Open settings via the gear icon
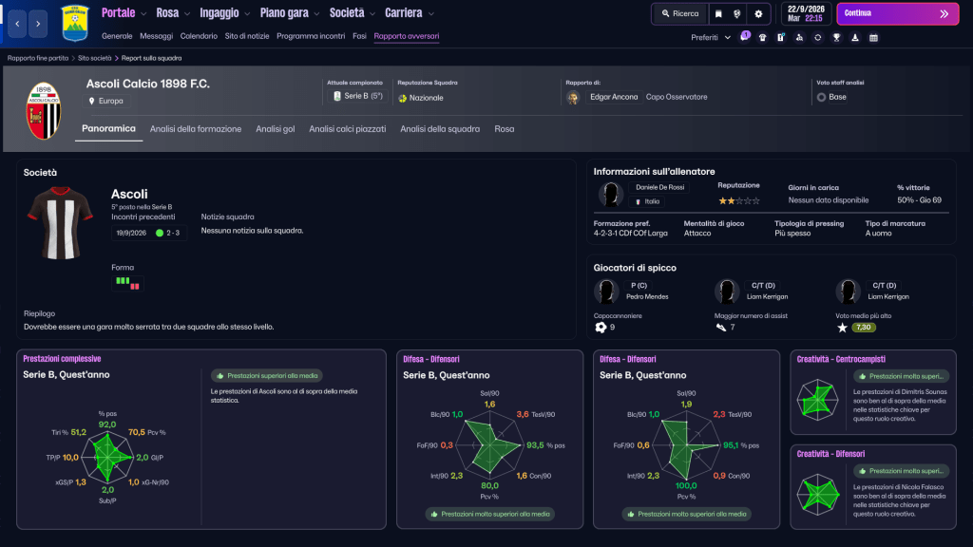The height and width of the screenshot is (547, 973). pyautogui.click(x=758, y=13)
